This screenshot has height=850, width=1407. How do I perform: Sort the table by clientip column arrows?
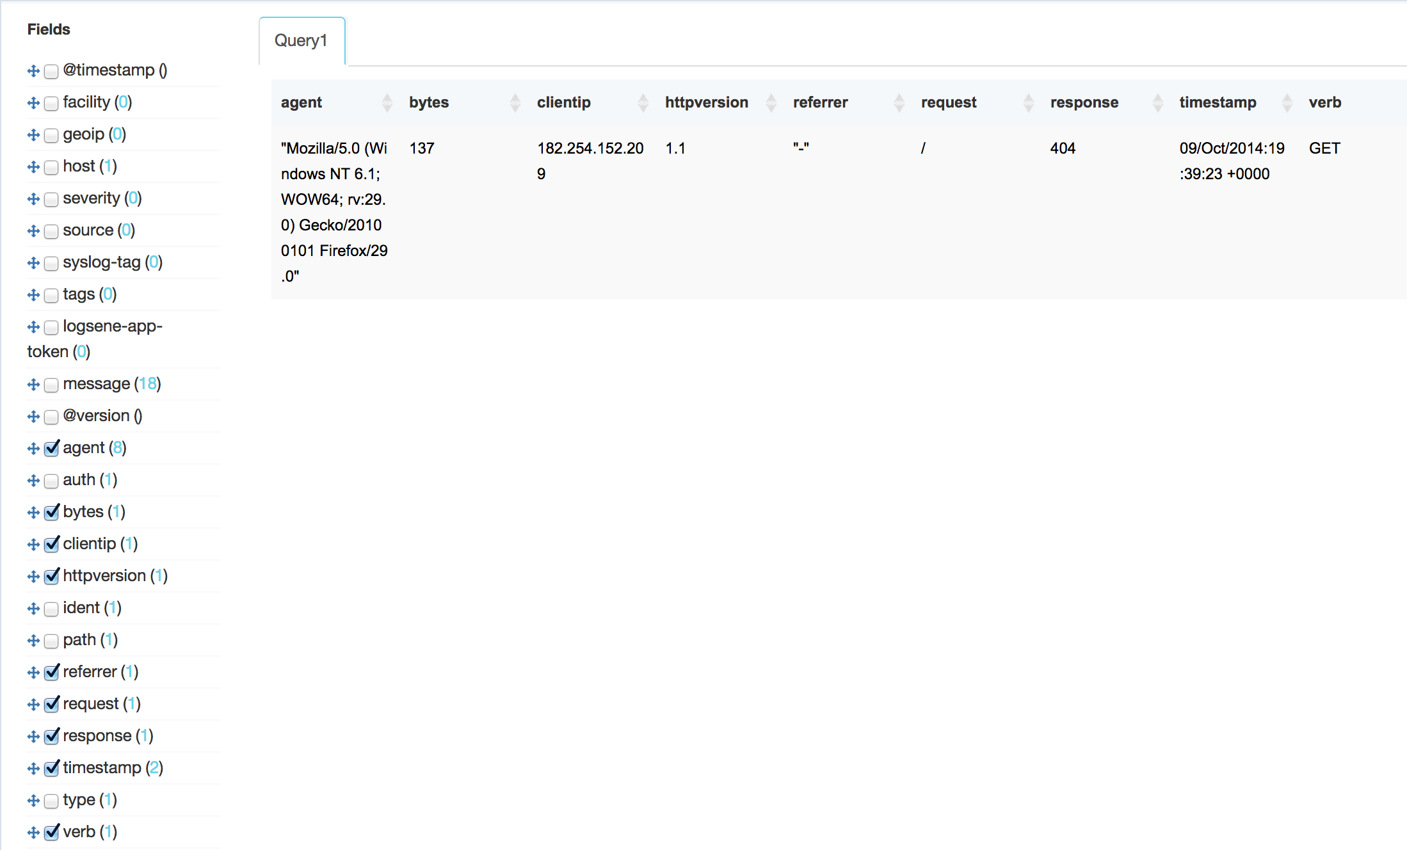tap(643, 102)
